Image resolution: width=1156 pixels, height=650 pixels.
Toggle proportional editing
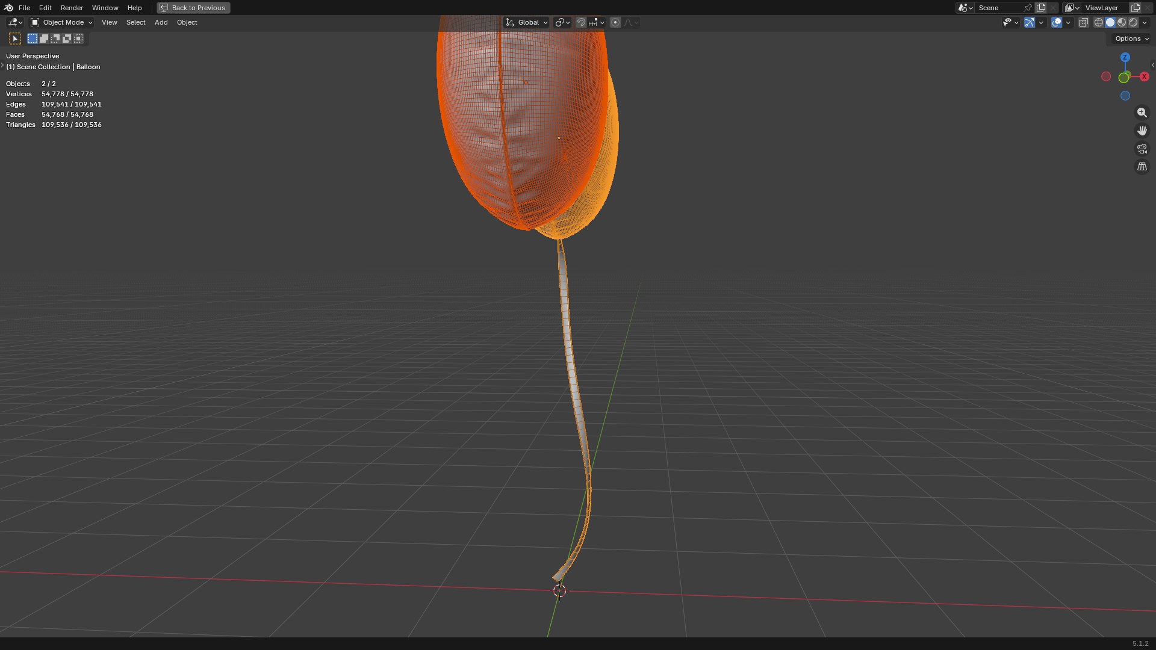[615, 22]
